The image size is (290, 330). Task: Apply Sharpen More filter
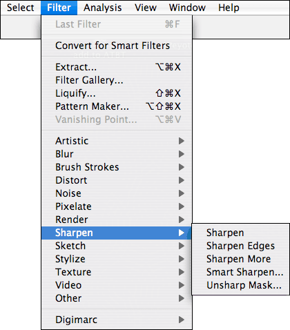[240, 259]
